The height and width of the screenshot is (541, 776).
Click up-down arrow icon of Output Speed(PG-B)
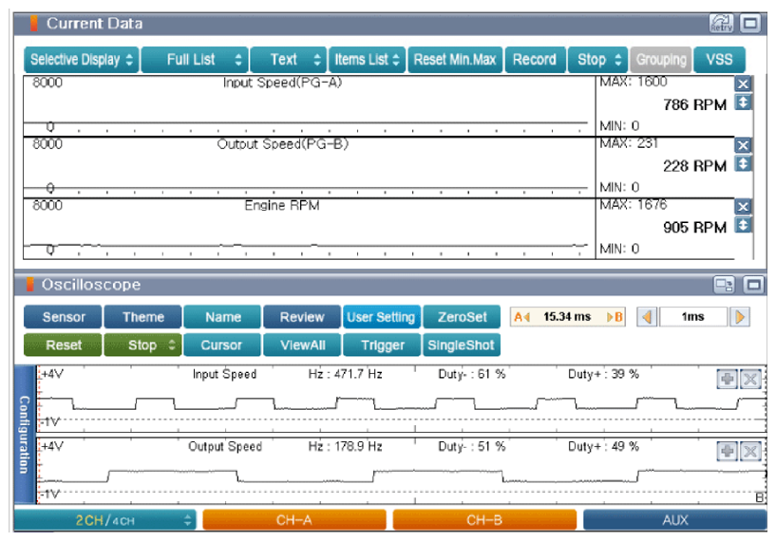tap(743, 163)
